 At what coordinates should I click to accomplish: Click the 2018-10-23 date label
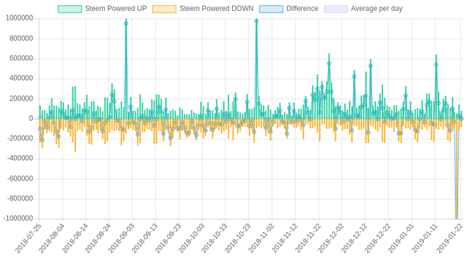[x=238, y=238]
